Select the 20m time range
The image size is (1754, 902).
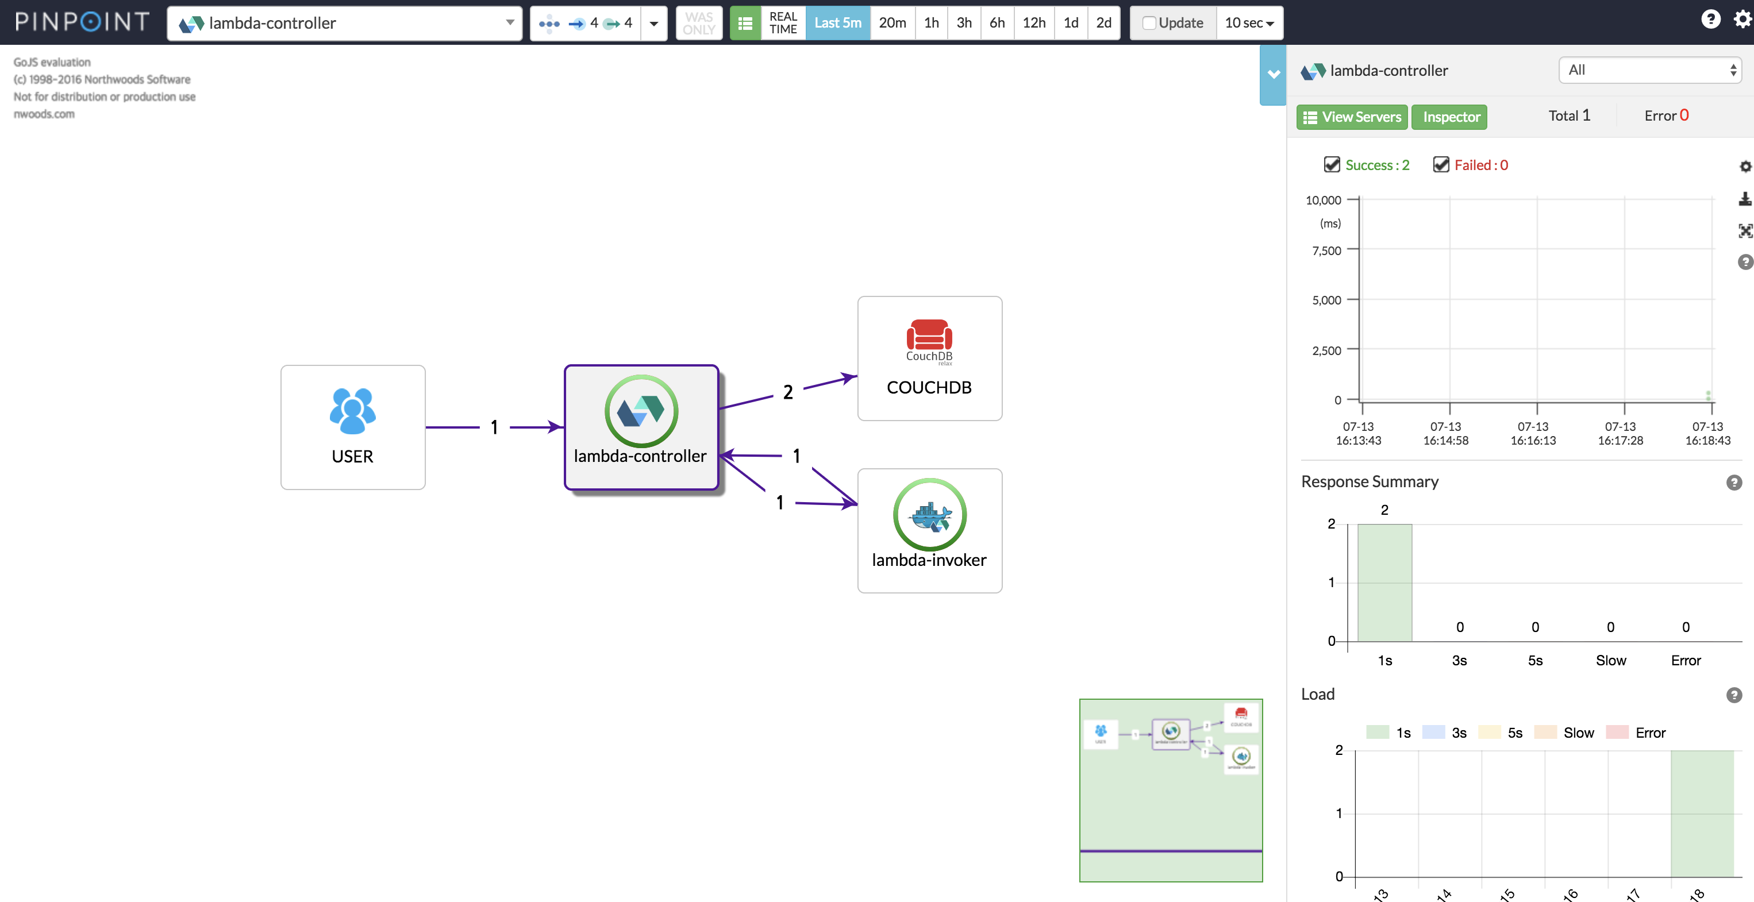point(892,23)
